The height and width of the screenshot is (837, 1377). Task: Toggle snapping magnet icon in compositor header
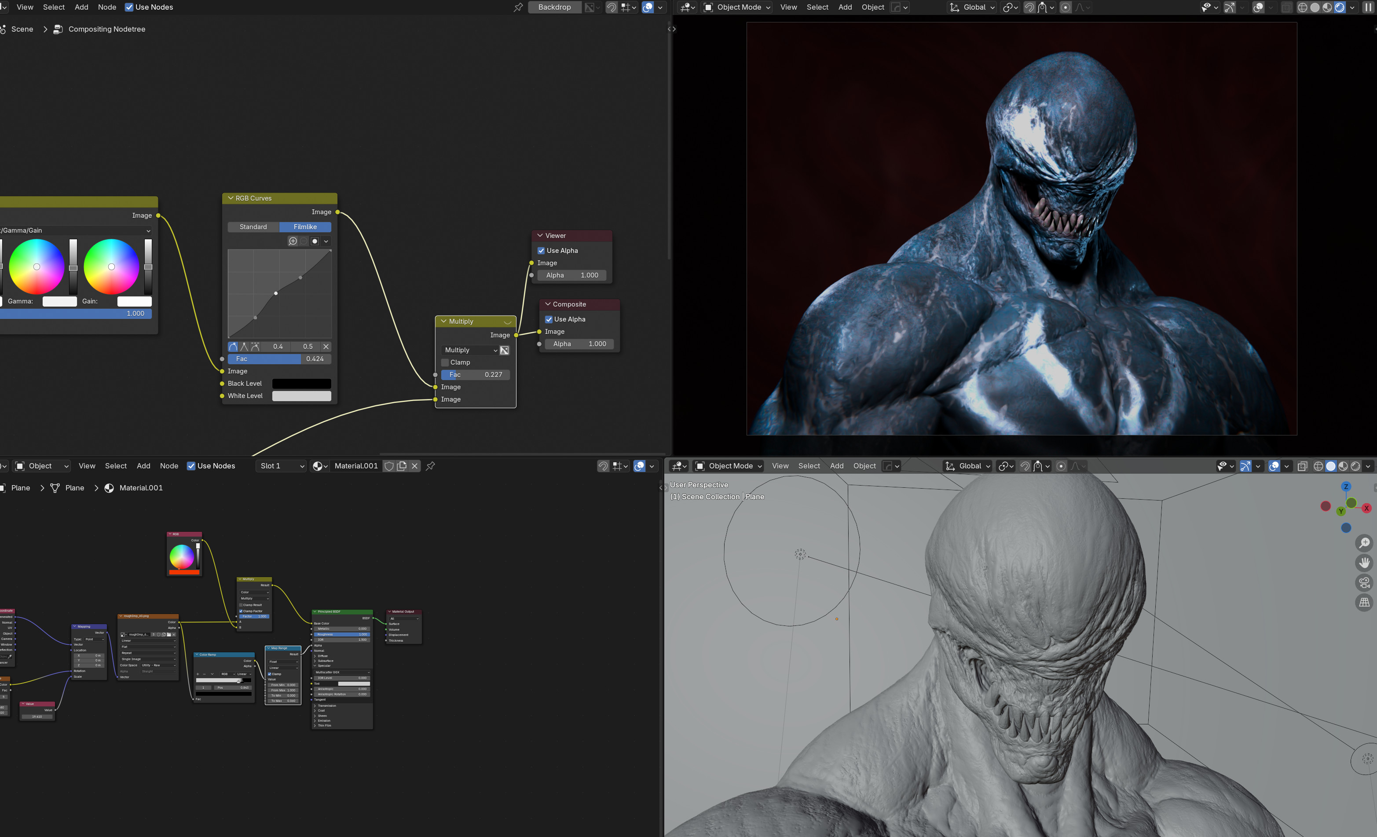[x=612, y=7]
